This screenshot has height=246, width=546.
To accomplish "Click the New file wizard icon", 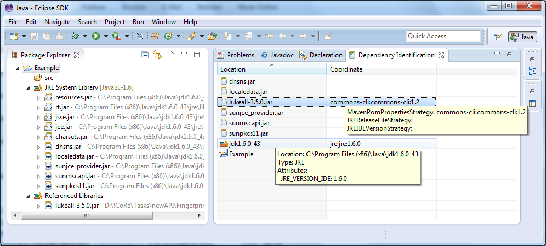I will click(14, 36).
